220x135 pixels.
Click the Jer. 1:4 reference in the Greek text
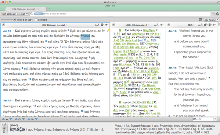[x=7, y=31]
